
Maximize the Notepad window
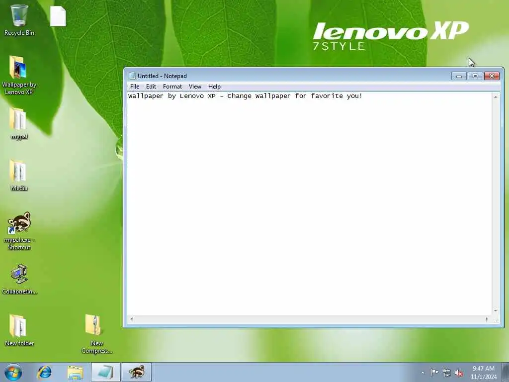[475, 76]
